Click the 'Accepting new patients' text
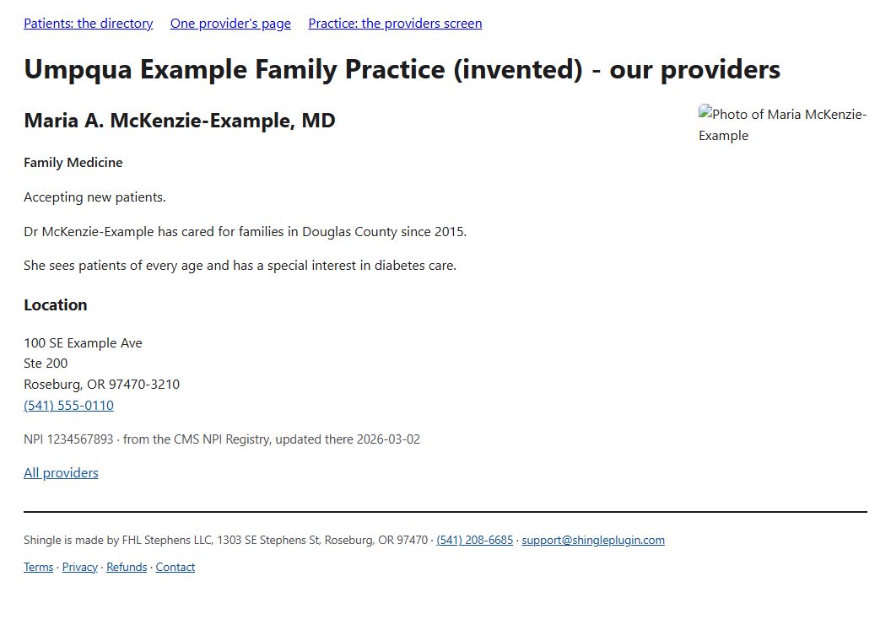This screenshot has height=641, width=891. coord(94,197)
